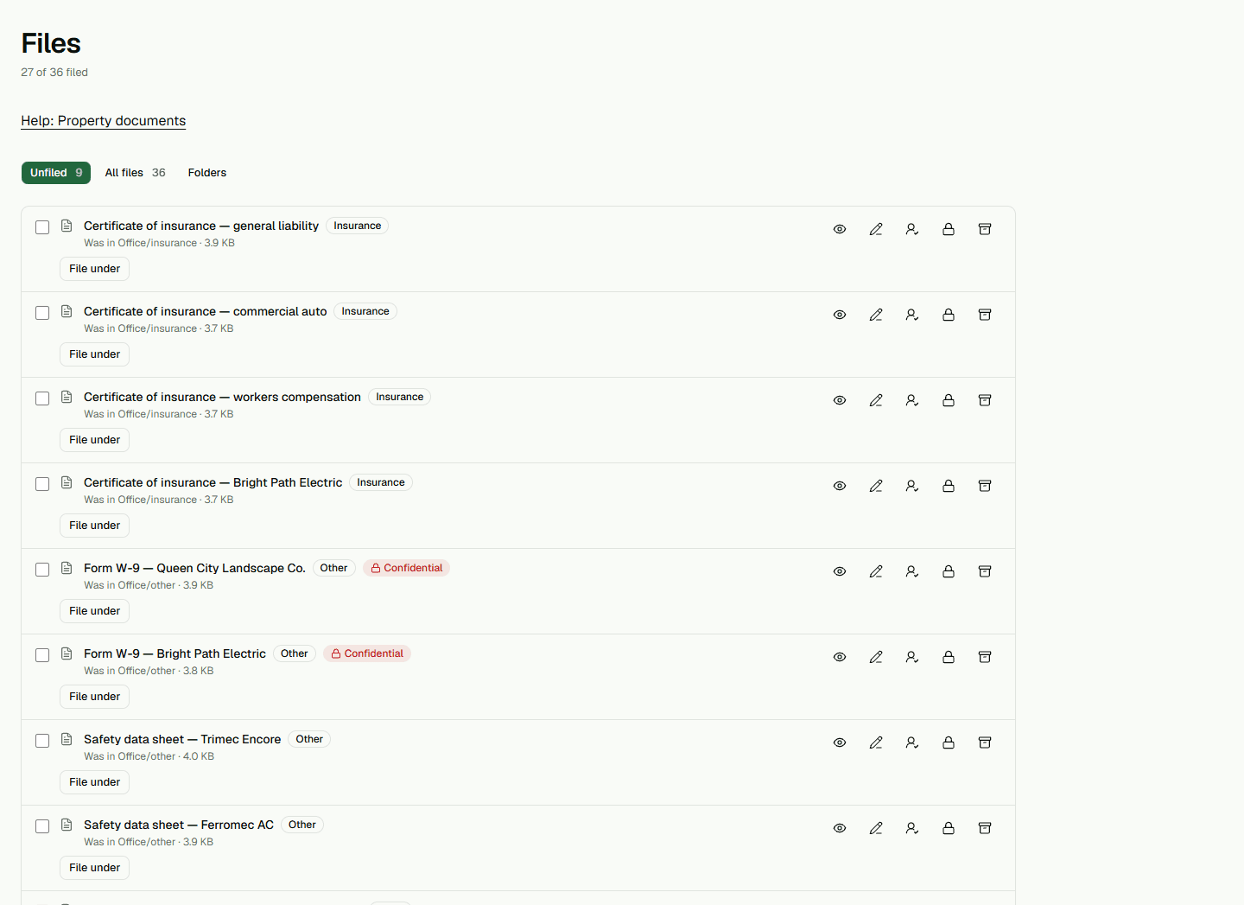Viewport: 1244px width, 905px height.
Task: Open File under for general liability certificate
Action: point(95,269)
